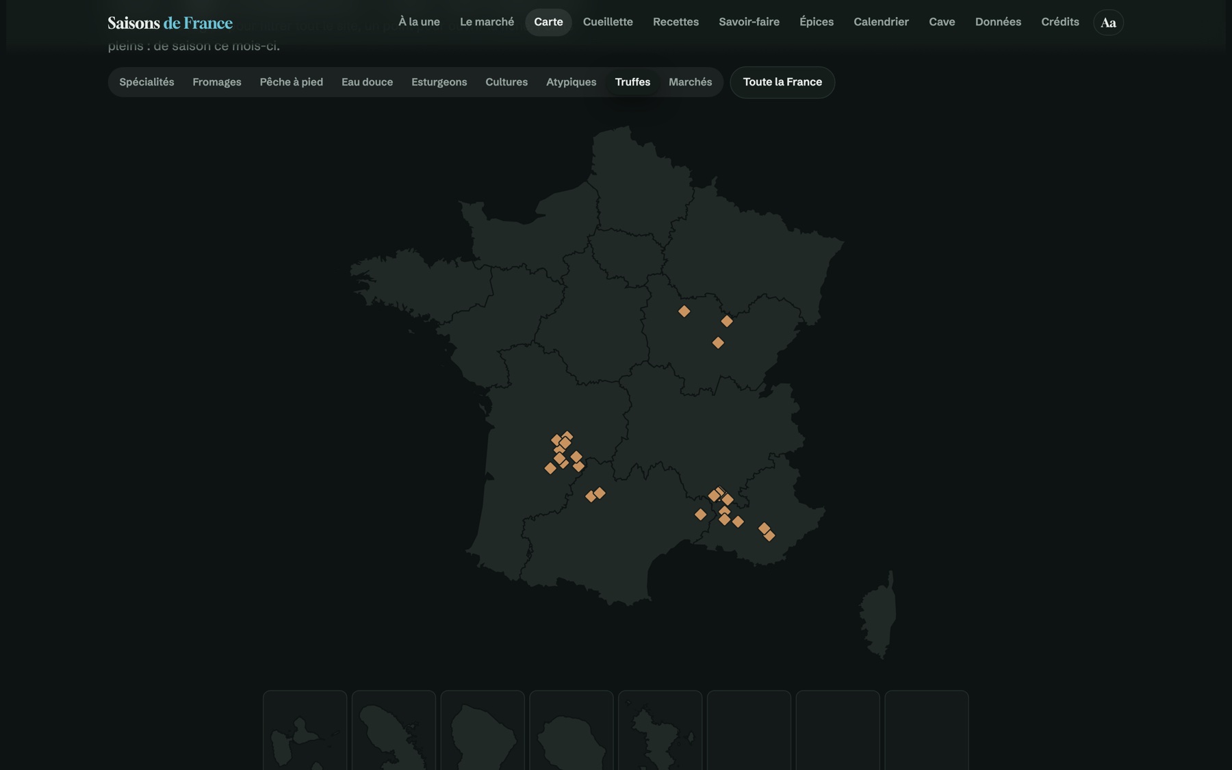Open the La Réunion inset map thumbnail

pyautogui.click(x=572, y=730)
